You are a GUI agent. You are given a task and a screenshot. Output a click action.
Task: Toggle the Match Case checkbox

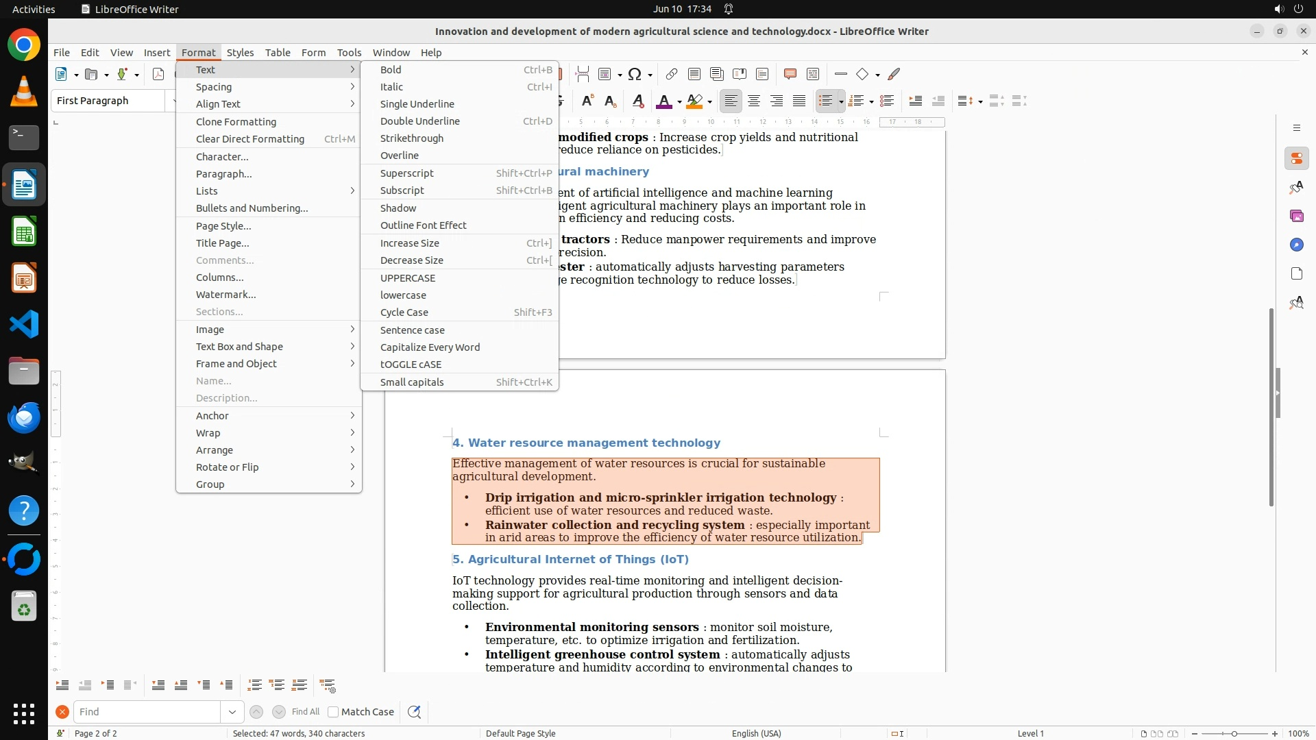tap(334, 712)
